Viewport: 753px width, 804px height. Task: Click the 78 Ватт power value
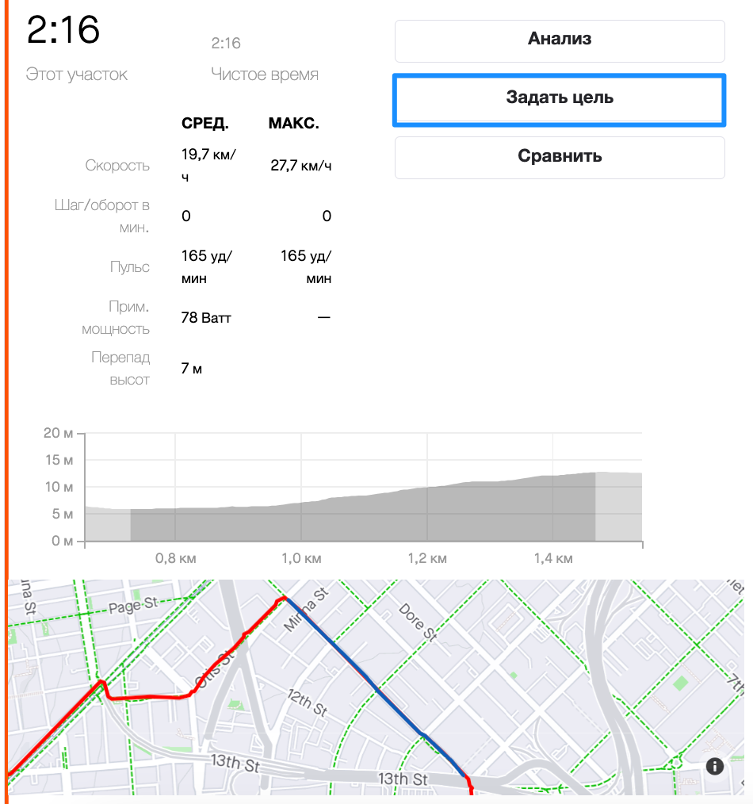(x=206, y=318)
